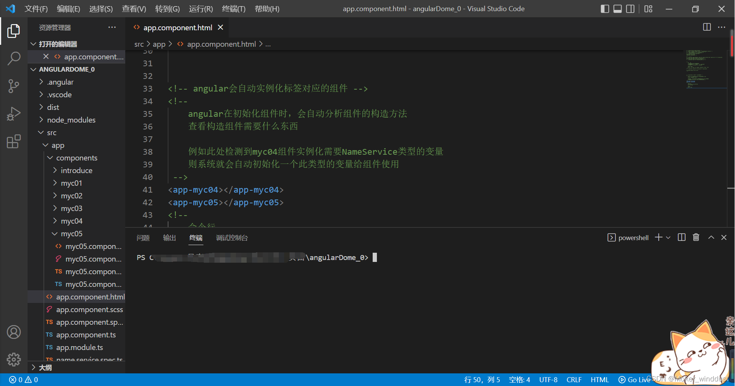Maximize terminal panel with chevron icon

711,237
